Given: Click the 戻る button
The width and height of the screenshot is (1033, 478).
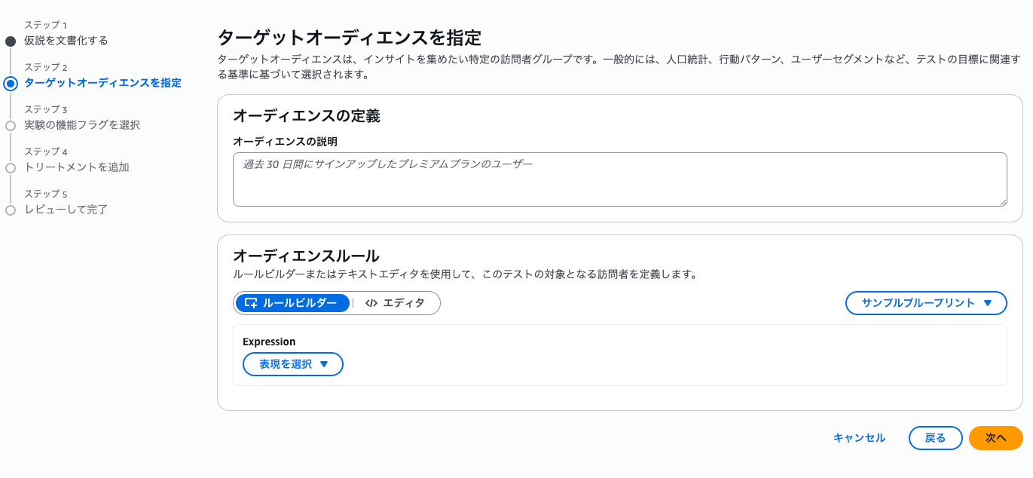Looking at the screenshot, I should pos(935,438).
